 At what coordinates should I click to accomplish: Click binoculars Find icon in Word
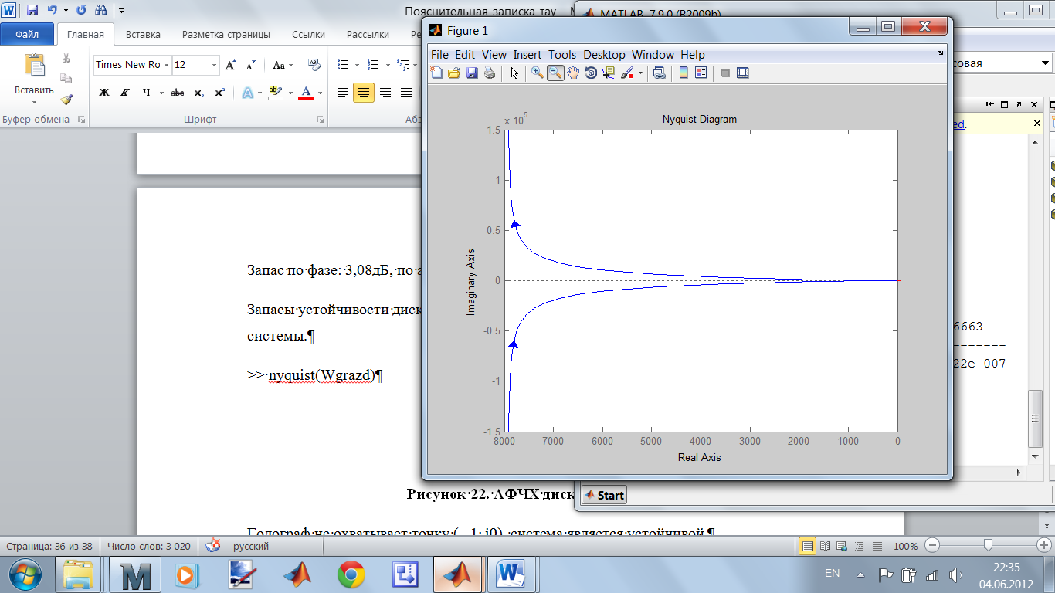101,11
